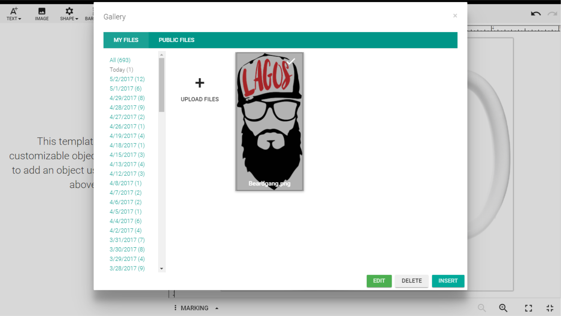Filter files by 3/30/2017 (8)

tap(127, 249)
